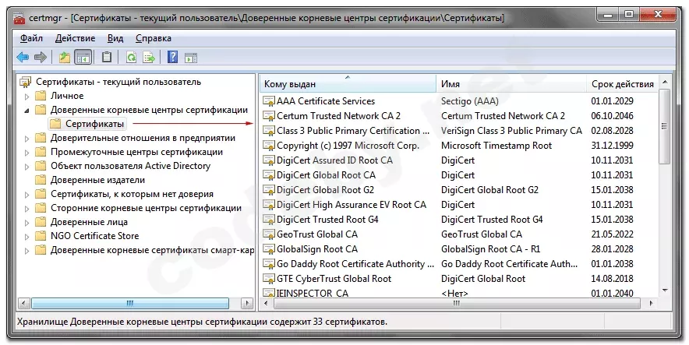689x345 pixels.
Task: Click certificate icon of GeoTrust Global CA row
Action: pos(268,234)
